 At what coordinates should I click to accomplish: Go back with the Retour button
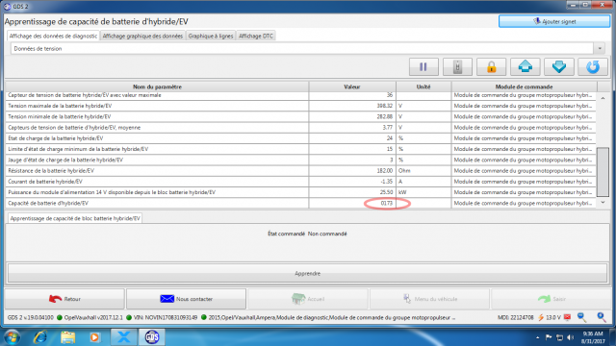64,299
